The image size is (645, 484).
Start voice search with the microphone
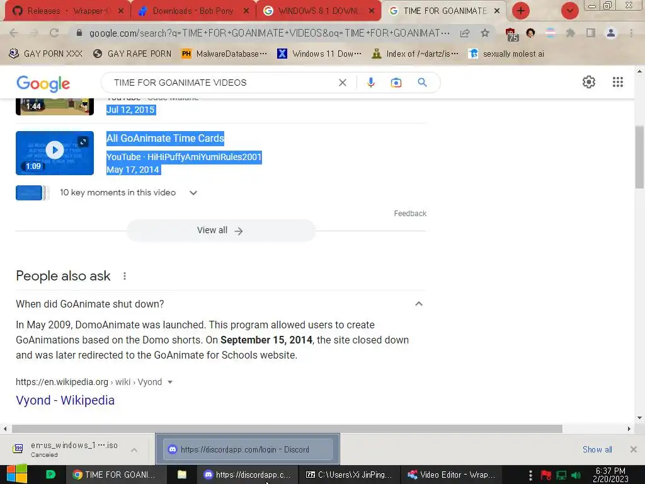pos(370,83)
